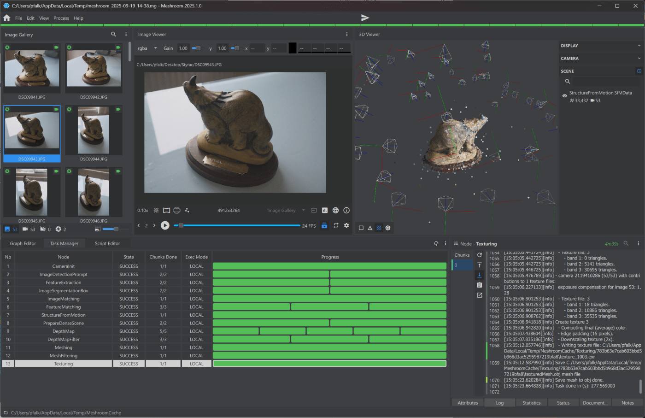Open the rgba channel dropdown
Image resolution: width=645 pixels, height=418 pixels.
pyautogui.click(x=147, y=48)
